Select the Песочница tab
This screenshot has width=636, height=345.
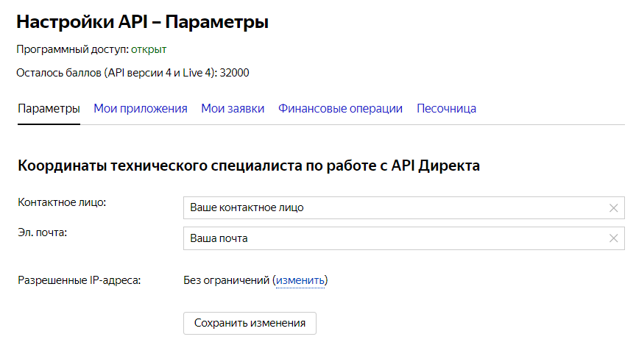click(446, 109)
